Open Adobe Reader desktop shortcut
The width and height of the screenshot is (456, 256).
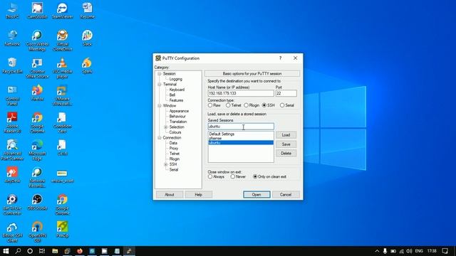(12, 122)
